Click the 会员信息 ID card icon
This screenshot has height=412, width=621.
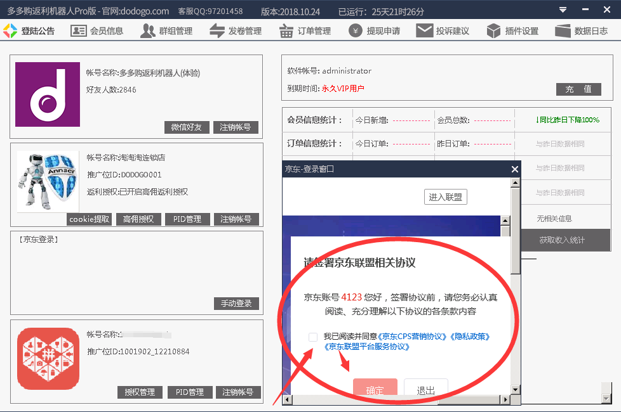78,31
